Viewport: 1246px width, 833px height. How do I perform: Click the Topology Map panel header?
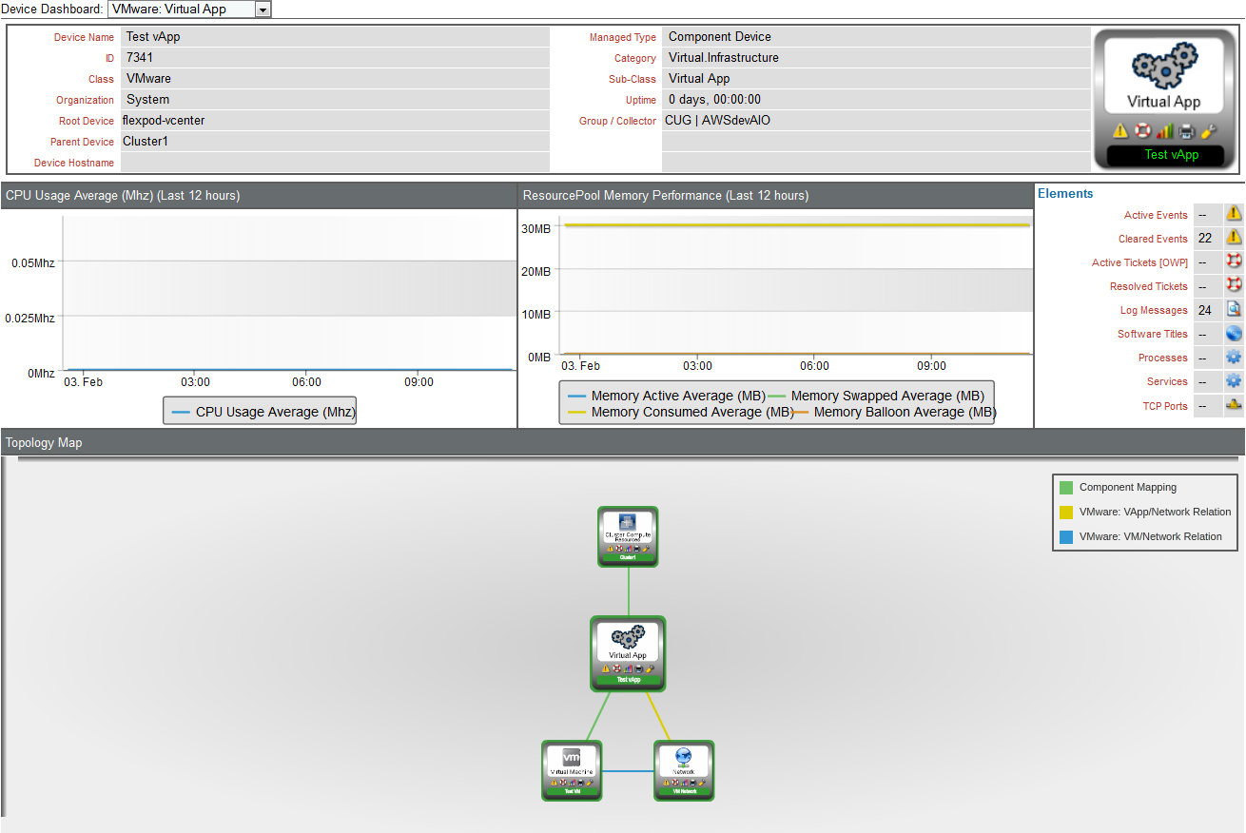622,442
